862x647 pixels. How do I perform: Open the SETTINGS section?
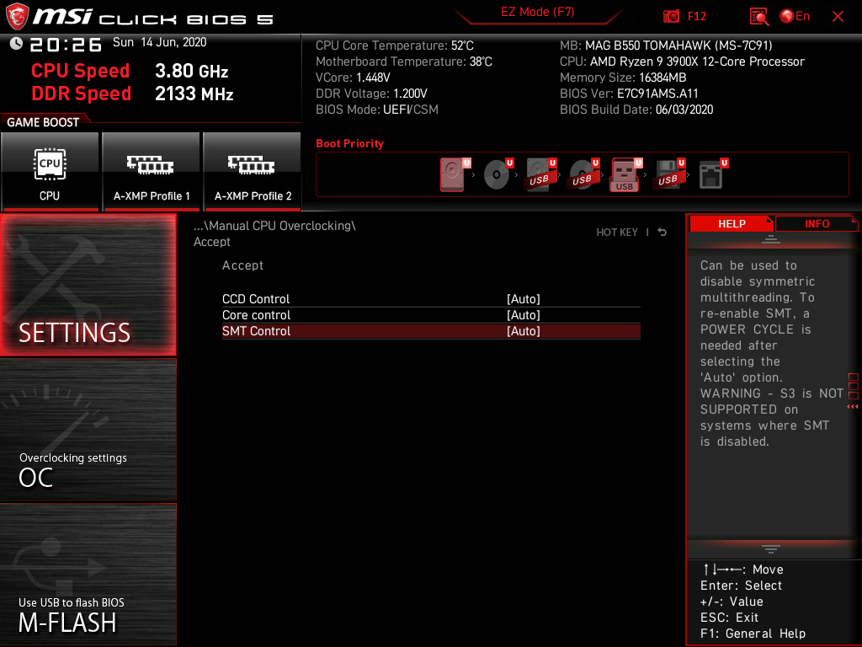tap(88, 285)
